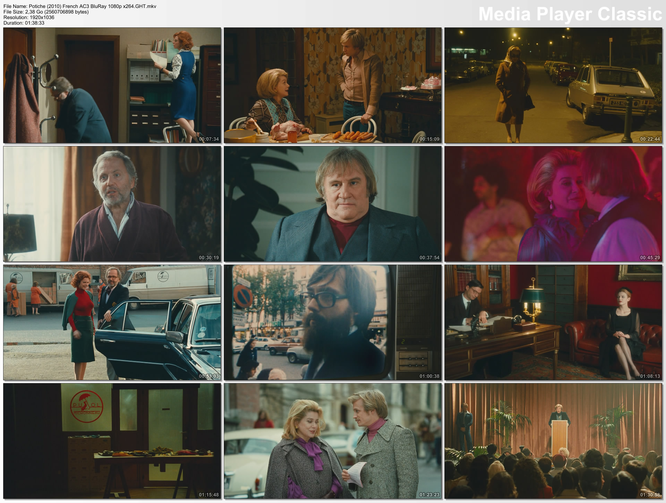Open the thumbnail stamped 00:07:34
Viewport: 666px width, 503px height.
point(112,85)
